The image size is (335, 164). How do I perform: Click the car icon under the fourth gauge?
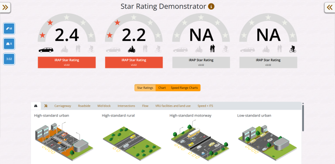pyautogui.click(x=247, y=50)
